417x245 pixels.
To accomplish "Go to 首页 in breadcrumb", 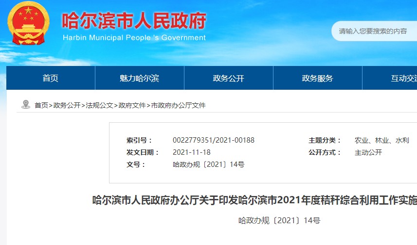I will click(x=41, y=105).
